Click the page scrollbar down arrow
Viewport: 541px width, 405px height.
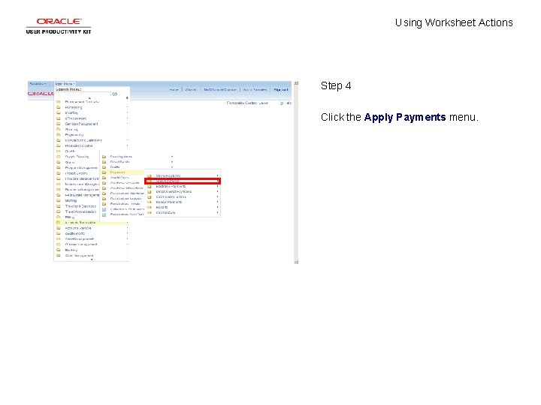click(296, 262)
